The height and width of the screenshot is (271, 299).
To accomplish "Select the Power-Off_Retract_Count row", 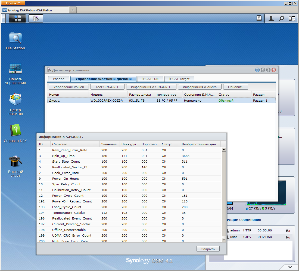I will (129, 201).
